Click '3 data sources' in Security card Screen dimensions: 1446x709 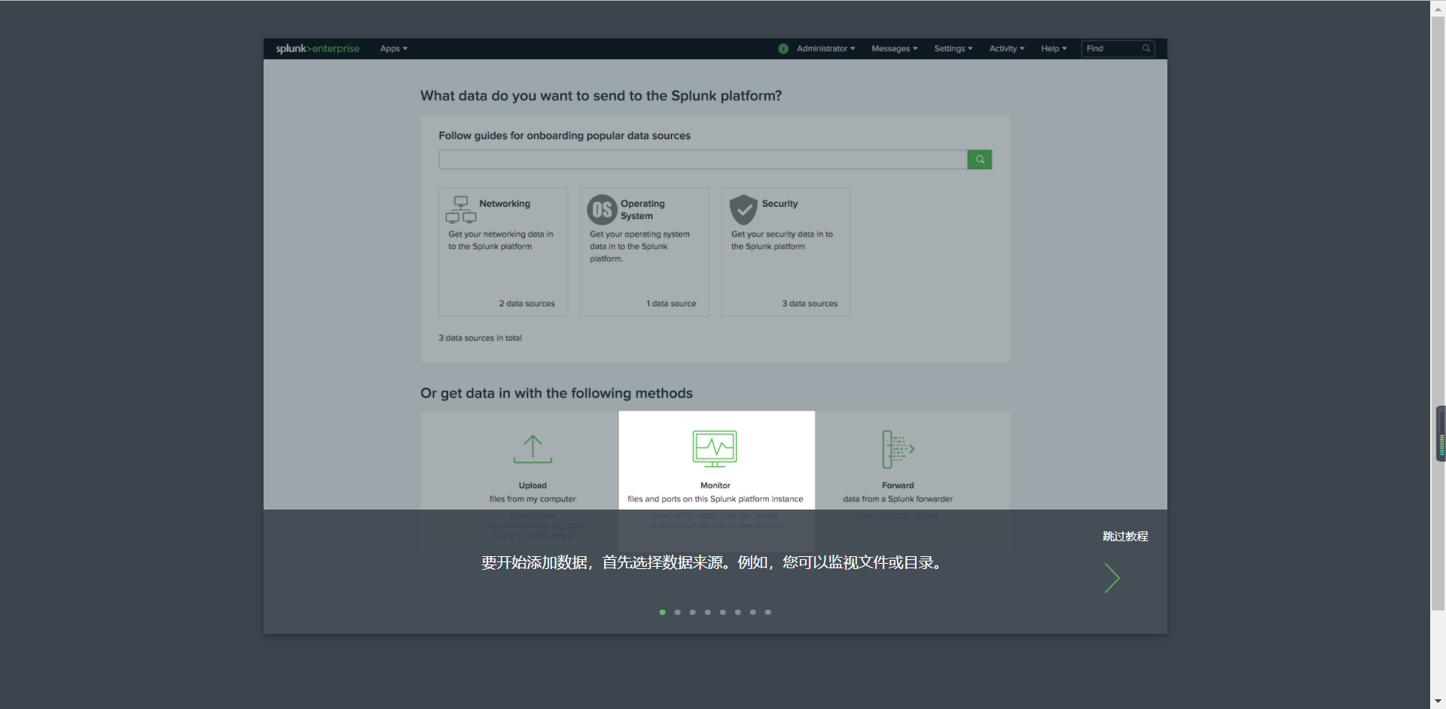(810, 304)
